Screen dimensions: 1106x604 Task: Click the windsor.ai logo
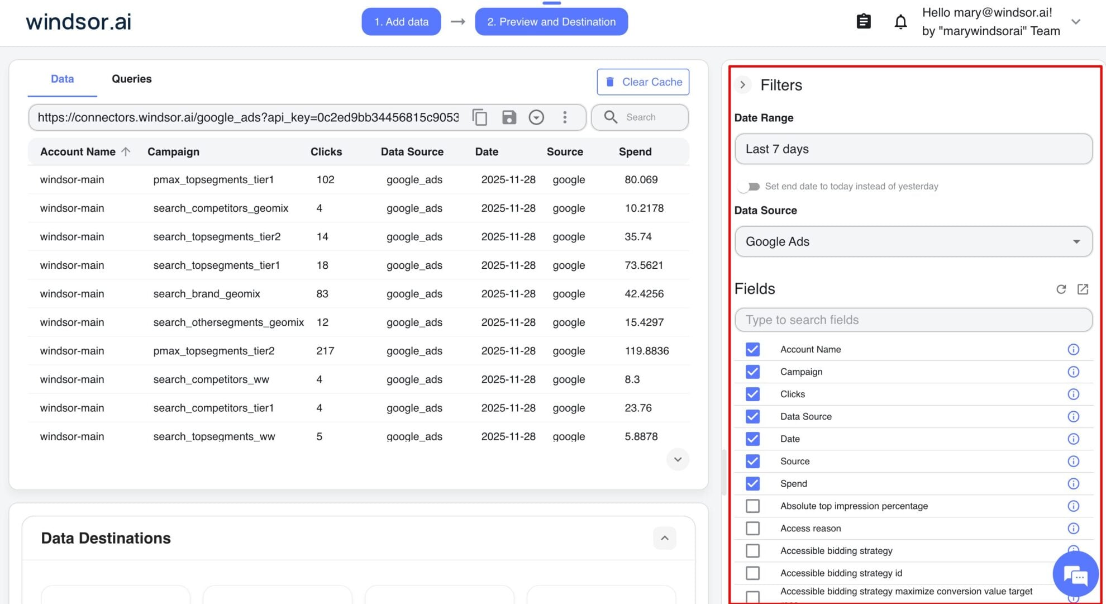click(x=79, y=22)
